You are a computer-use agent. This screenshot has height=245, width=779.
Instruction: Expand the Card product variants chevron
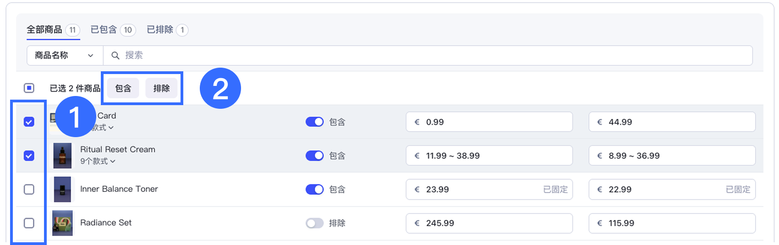tap(111, 128)
